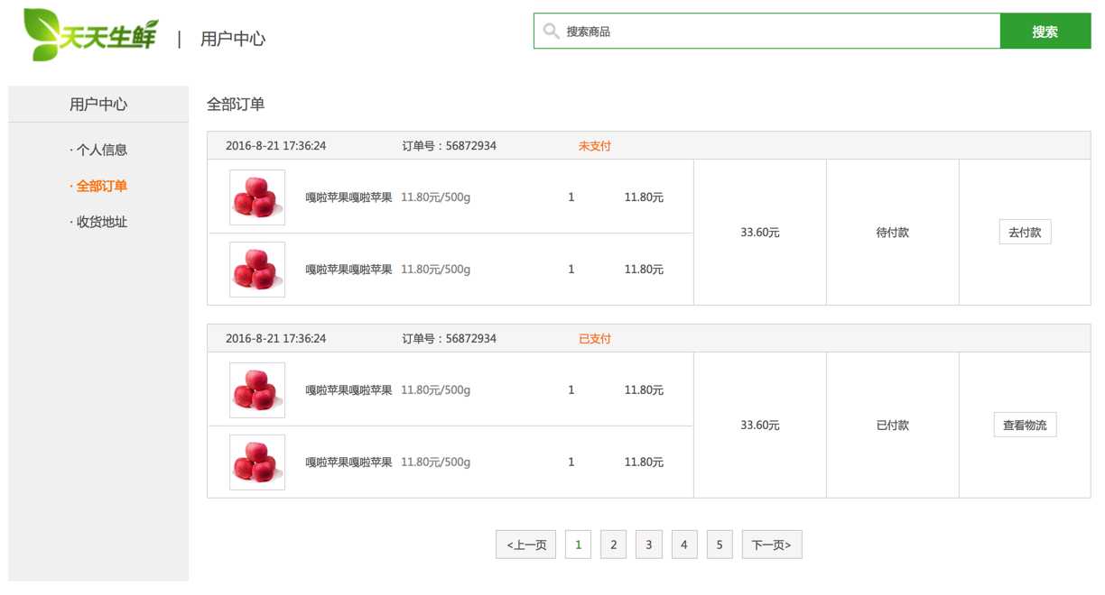Image resolution: width=1105 pixels, height=595 pixels.
Task: Click the search magnifier icon
Action: pyautogui.click(x=551, y=32)
